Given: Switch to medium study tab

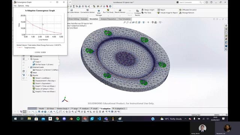Looking at the screenshot, I should pos(84,108).
